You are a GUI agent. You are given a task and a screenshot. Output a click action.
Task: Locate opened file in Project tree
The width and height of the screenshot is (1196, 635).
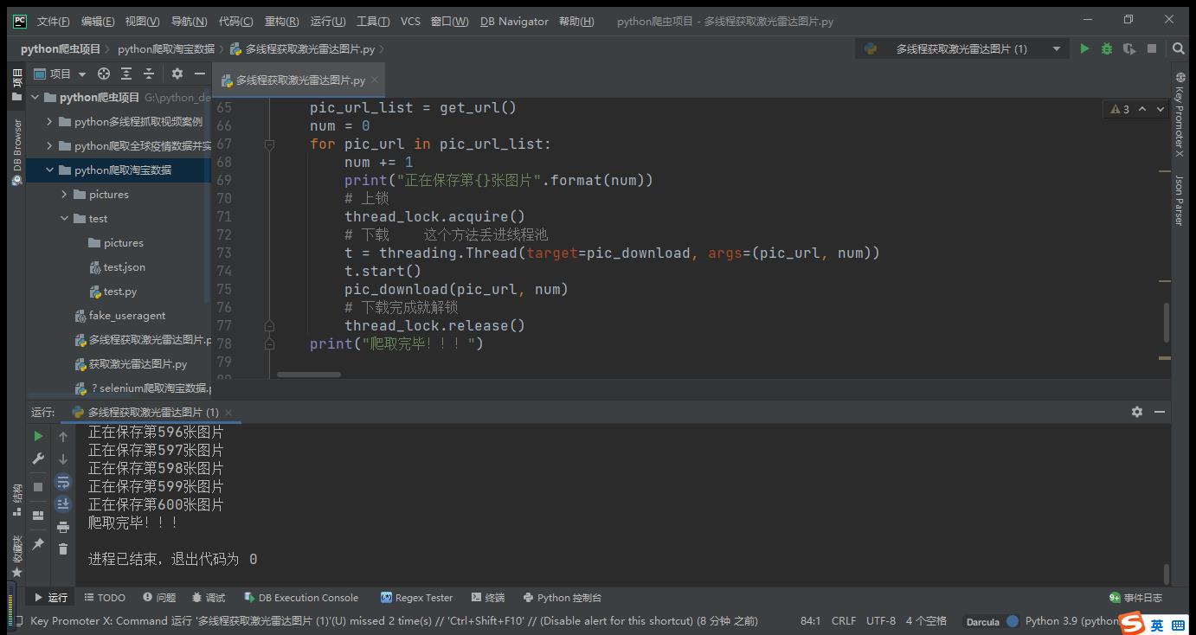[x=104, y=74]
